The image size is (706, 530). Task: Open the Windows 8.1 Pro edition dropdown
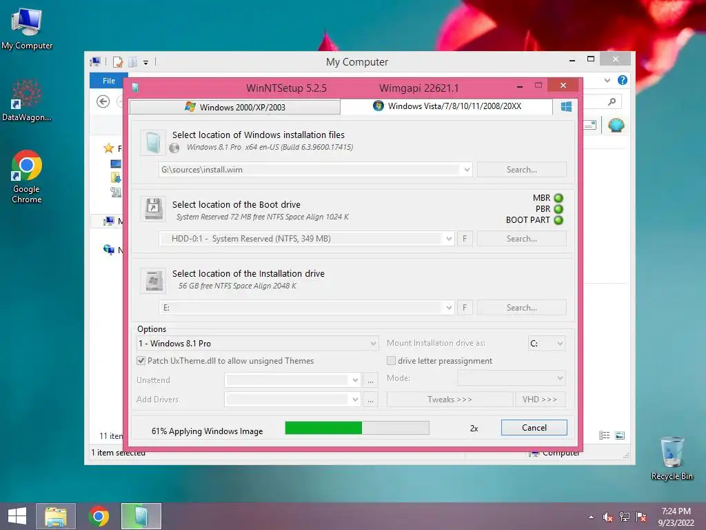(x=373, y=344)
